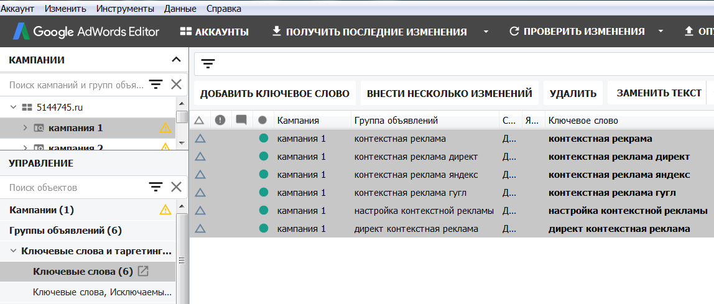
Task: Open dropdown next to ПОЛУЧИТЬ ПОСЛЕДНИЕ ИЗМЕНЕНИЯ
Action: [x=486, y=32]
